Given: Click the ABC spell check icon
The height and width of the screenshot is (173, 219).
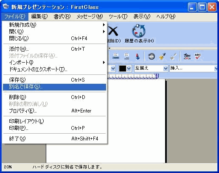Looking at the screenshot, I should [198, 57].
